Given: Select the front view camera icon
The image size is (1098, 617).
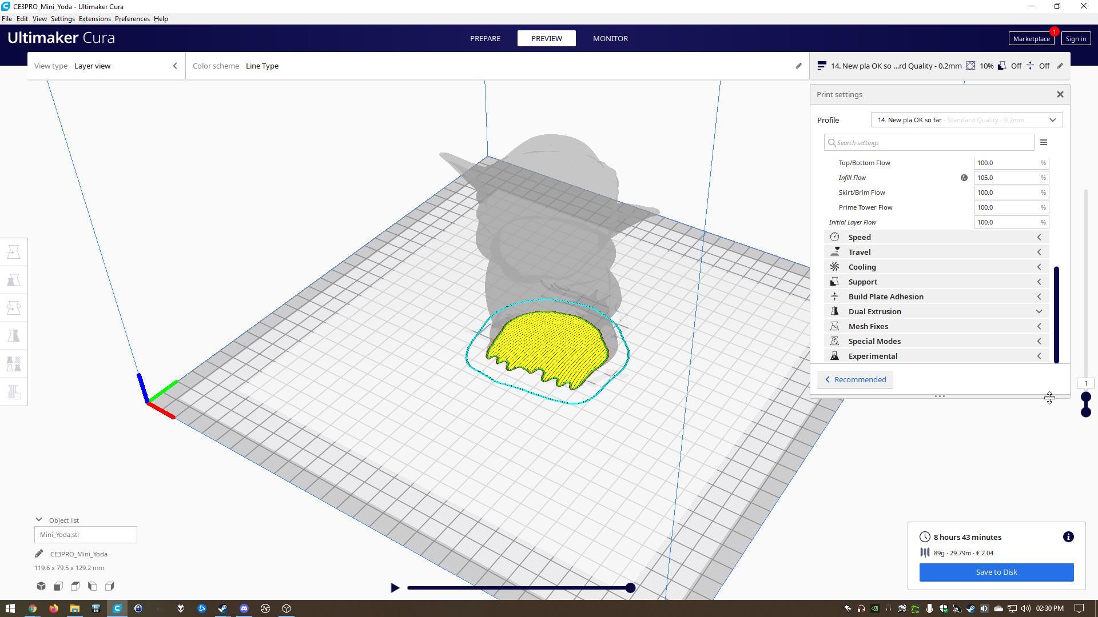Looking at the screenshot, I should pyautogui.click(x=58, y=586).
